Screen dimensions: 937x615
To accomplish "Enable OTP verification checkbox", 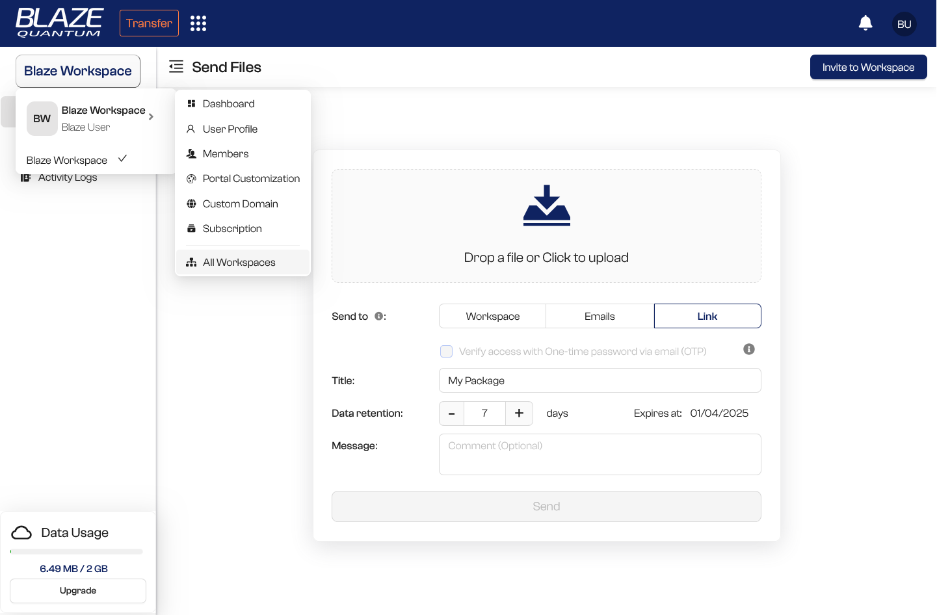I will 446,351.
